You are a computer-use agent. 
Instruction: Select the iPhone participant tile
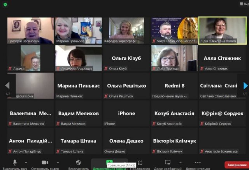(126, 113)
